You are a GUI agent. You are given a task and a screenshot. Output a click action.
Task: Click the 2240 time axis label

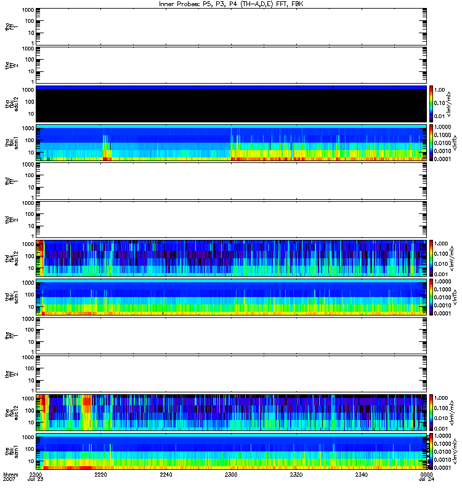[x=166, y=474]
